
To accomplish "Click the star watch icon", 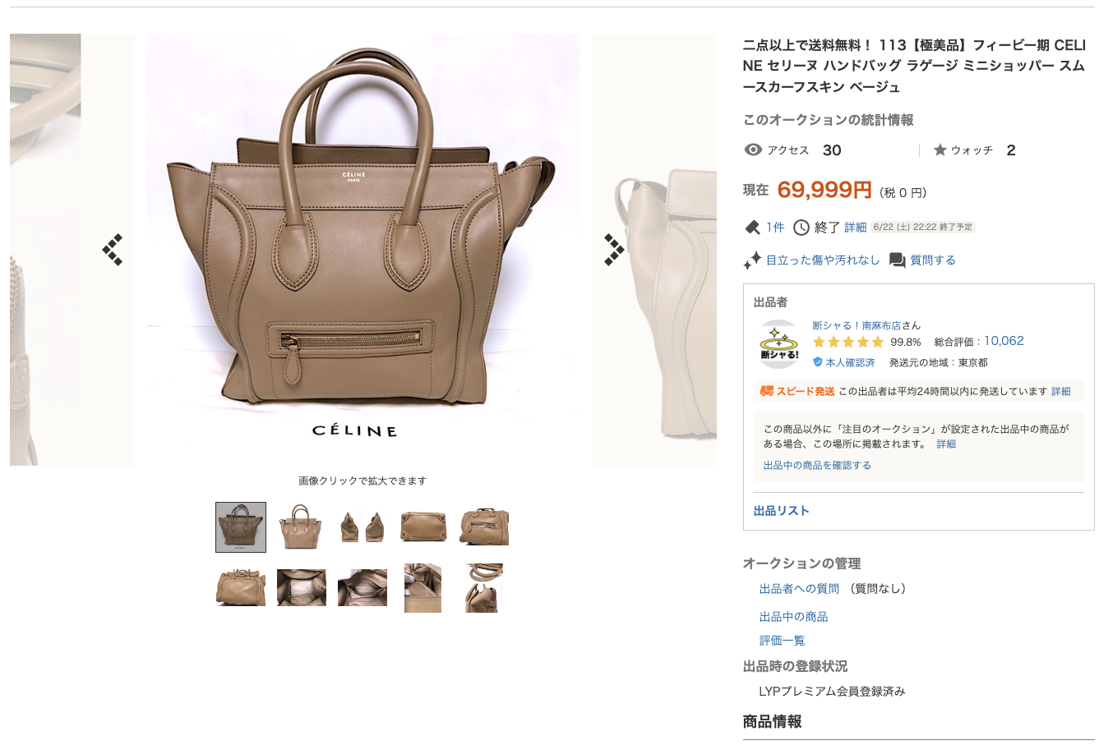I will 940,149.
